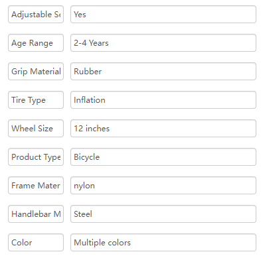Edit the '12 inches' value field
The width and height of the screenshot is (261, 258).
163,129
